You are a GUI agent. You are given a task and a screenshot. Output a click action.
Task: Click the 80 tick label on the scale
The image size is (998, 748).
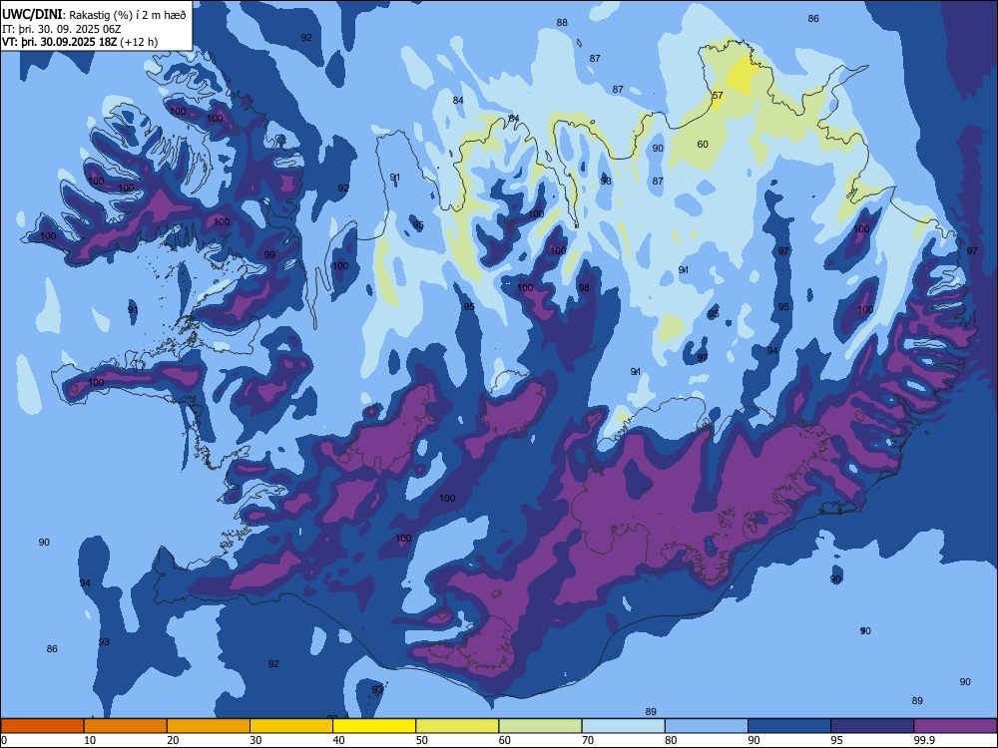pyautogui.click(x=671, y=740)
